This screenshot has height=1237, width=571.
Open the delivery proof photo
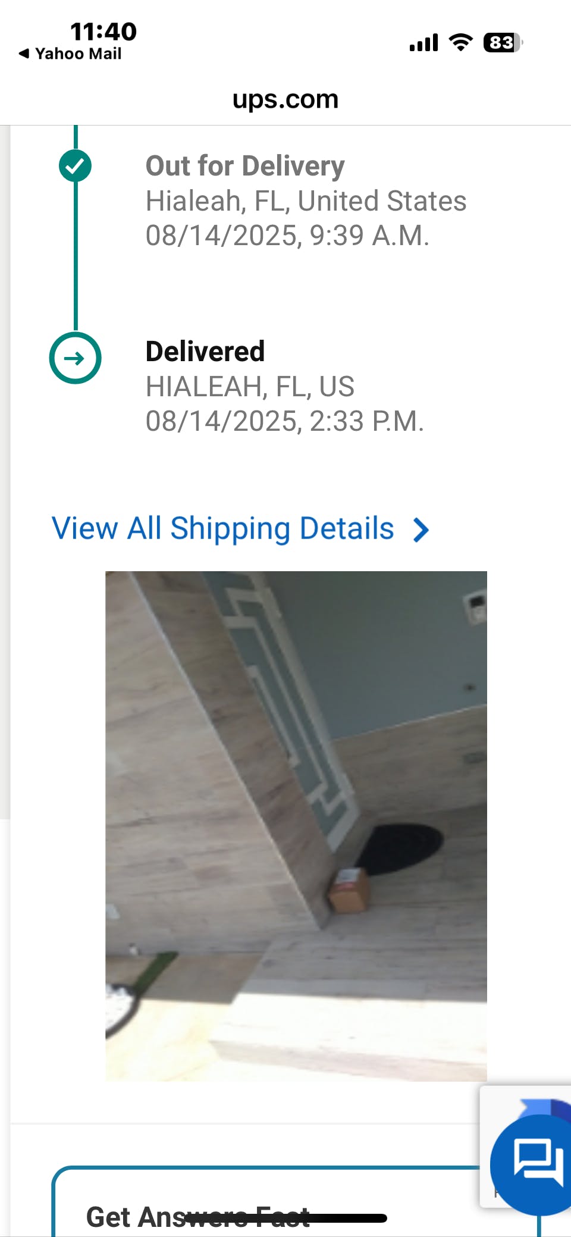296,826
